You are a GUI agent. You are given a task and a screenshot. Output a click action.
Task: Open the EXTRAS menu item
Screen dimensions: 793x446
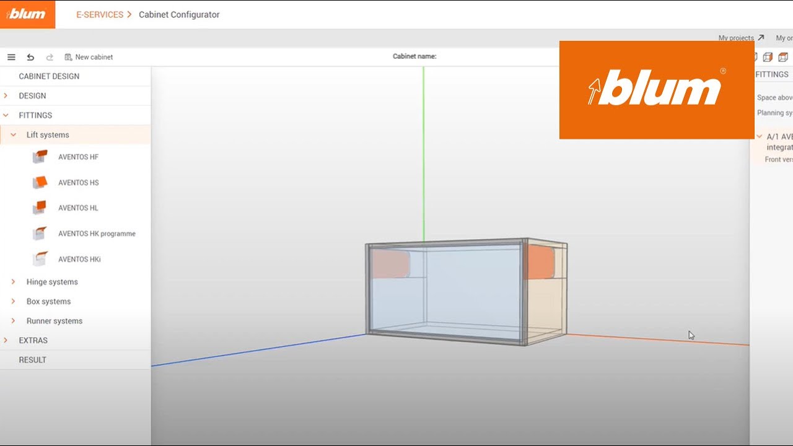pyautogui.click(x=33, y=340)
